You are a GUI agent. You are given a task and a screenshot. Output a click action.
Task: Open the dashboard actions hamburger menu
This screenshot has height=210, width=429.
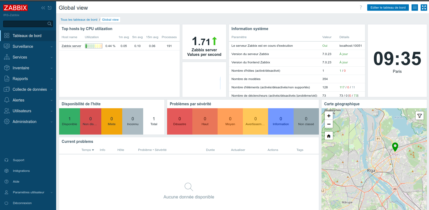[x=415, y=8]
